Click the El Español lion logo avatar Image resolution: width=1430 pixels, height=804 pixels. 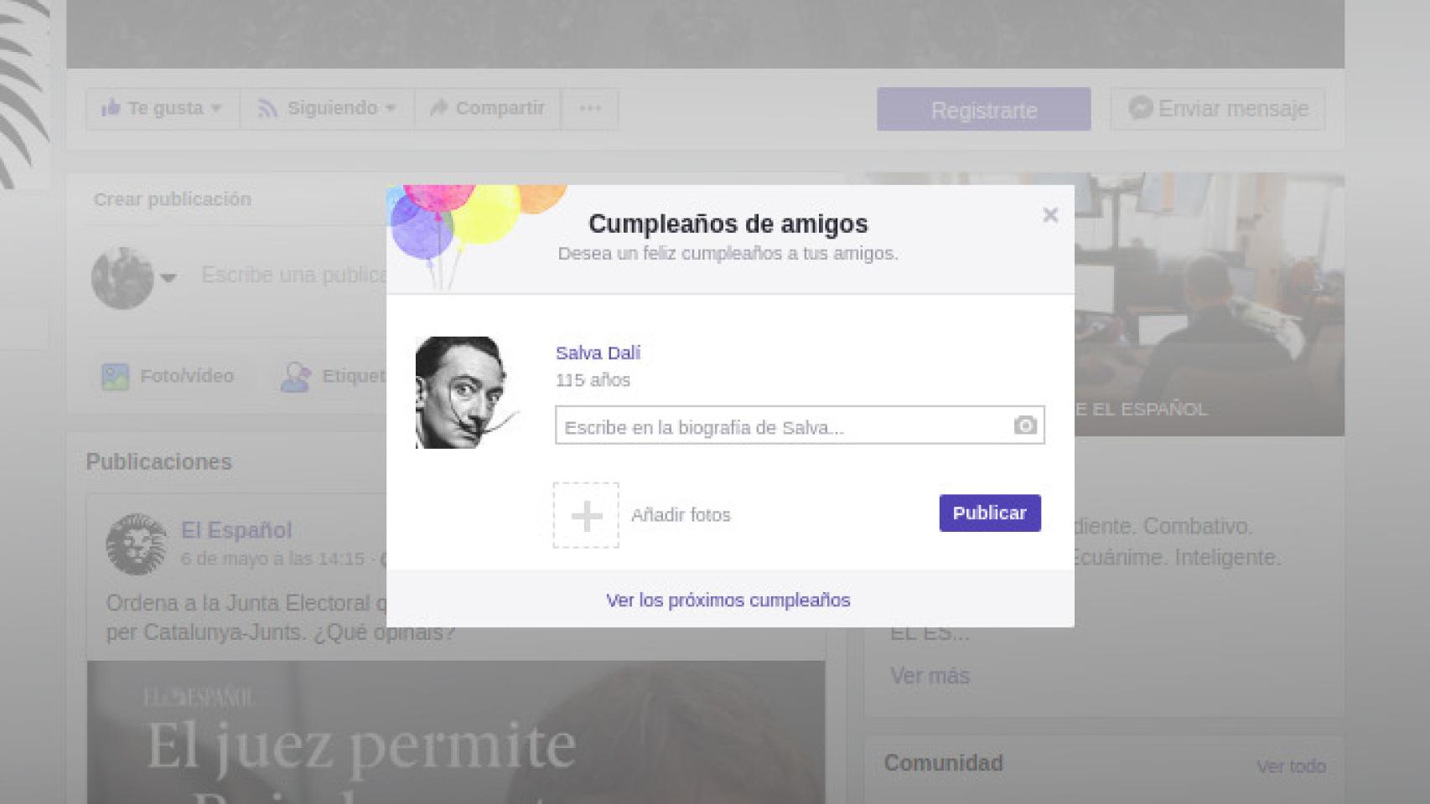click(x=136, y=544)
